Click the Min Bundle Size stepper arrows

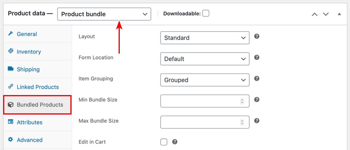pyautogui.click(x=242, y=101)
